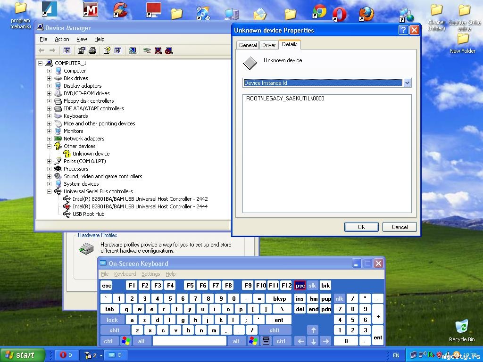Screen dimensions: 483x362
Task: Expand the Network adapters node
Action: coord(49,139)
